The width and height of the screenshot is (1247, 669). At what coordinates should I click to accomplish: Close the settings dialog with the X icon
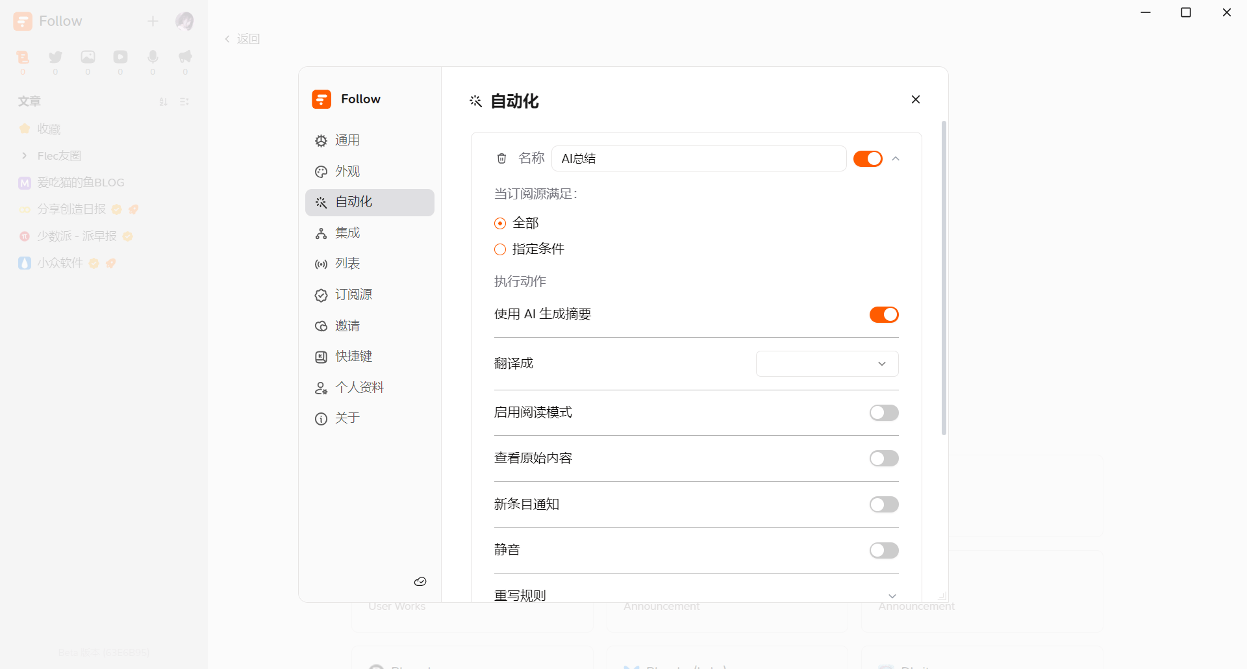tap(915, 99)
